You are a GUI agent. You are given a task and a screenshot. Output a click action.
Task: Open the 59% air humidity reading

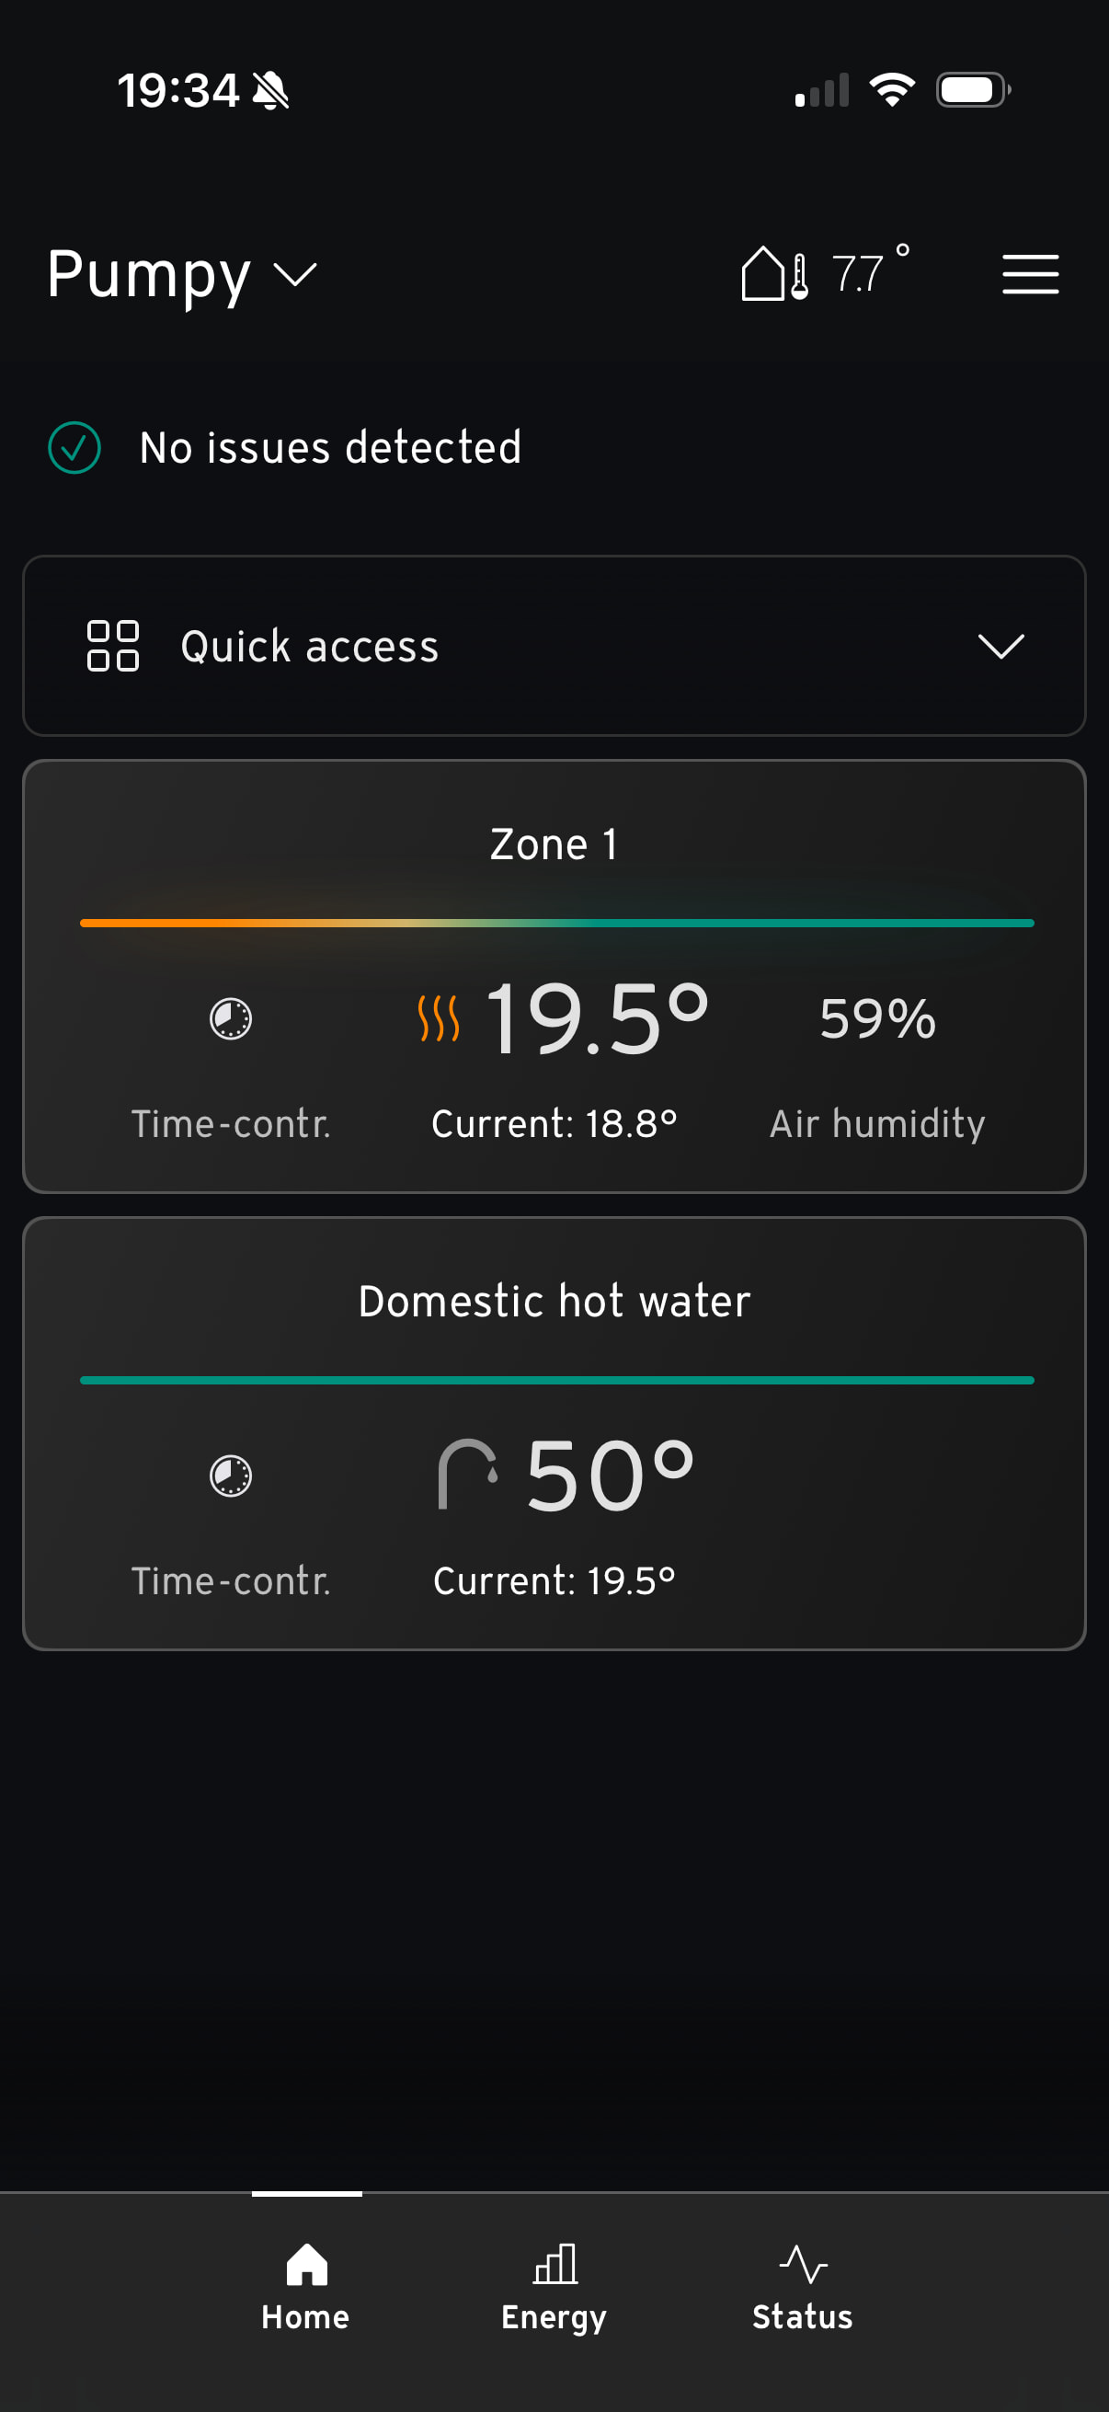877,1018
